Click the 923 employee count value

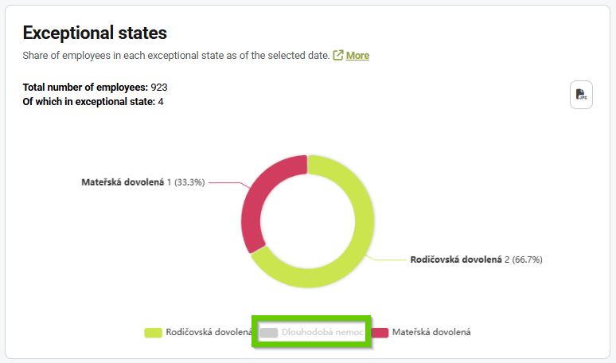click(x=159, y=87)
